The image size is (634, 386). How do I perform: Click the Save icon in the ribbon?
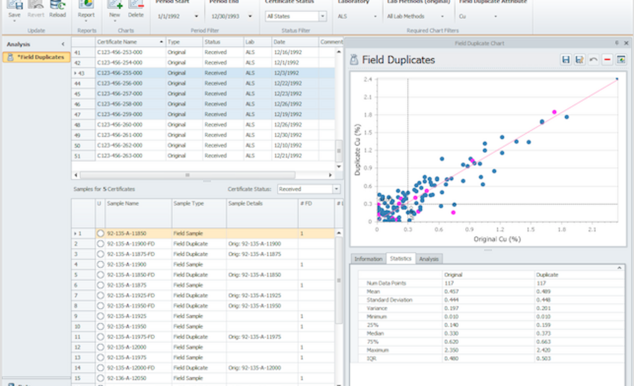pos(14,6)
